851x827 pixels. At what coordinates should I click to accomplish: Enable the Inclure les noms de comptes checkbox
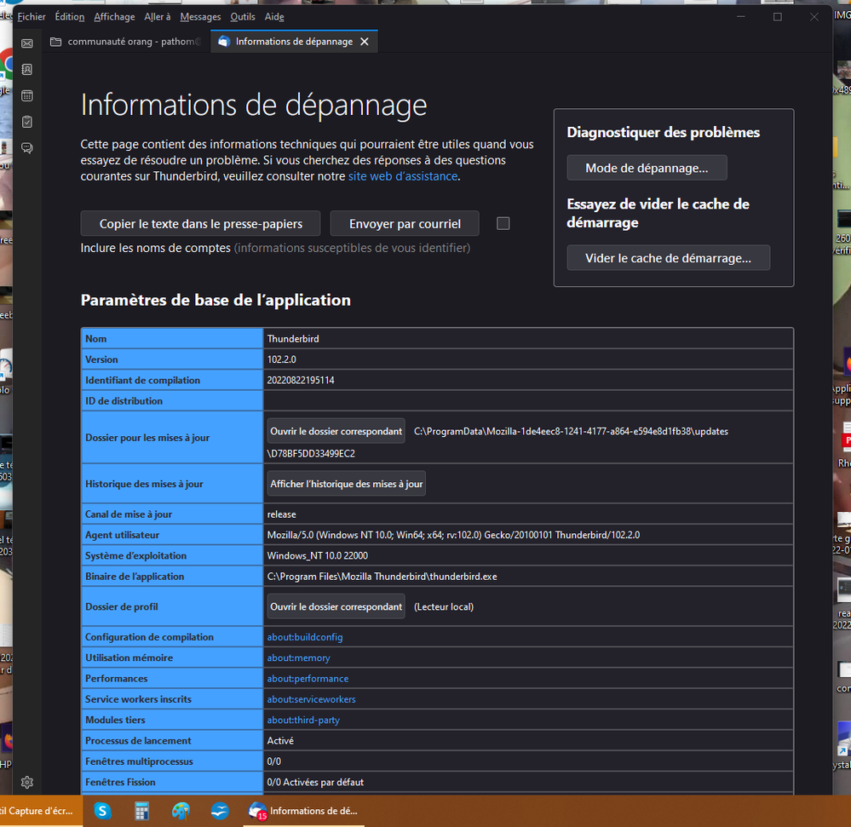point(503,223)
